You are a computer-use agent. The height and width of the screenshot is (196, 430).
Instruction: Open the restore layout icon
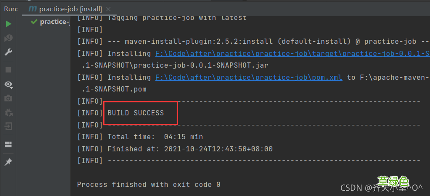click(x=9, y=144)
